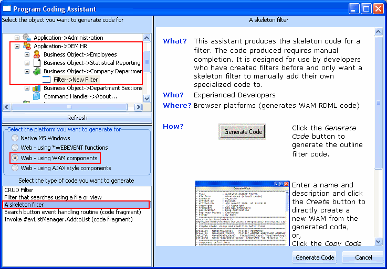Choose Filter that searches using a file or view
This screenshot has width=387, height=269.
pos(77,197)
